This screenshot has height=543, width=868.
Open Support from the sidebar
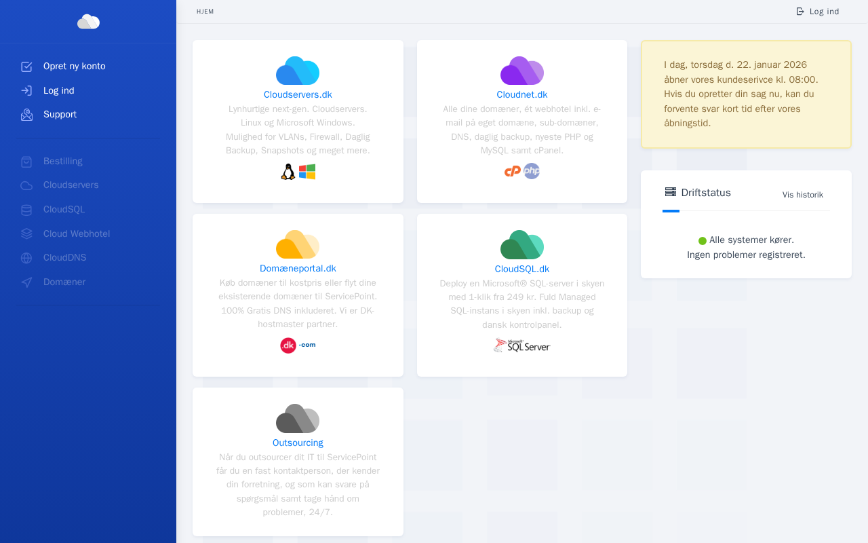point(60,115)
